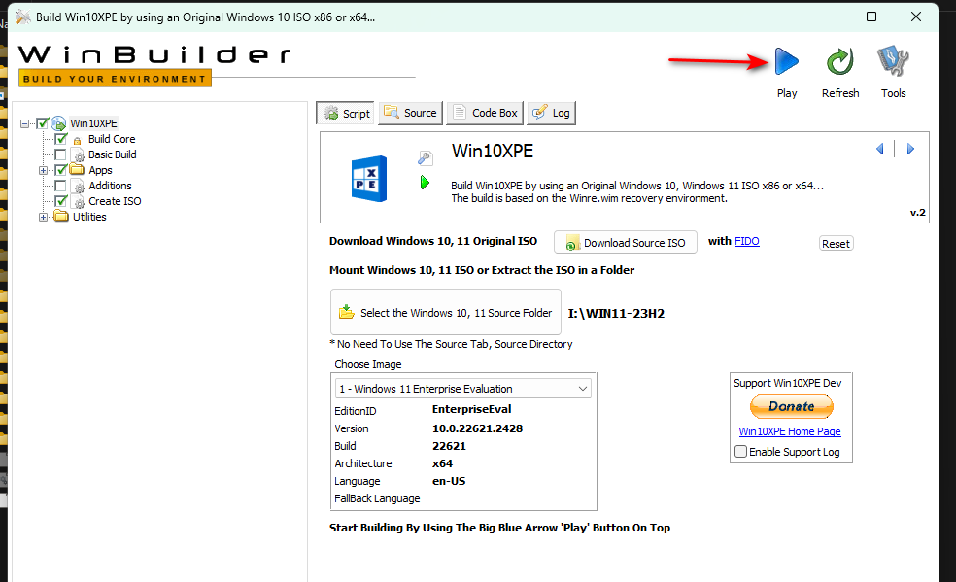Click the big blue Play button
This screenshot has width=956, height=582.
[x=787, y=61]
